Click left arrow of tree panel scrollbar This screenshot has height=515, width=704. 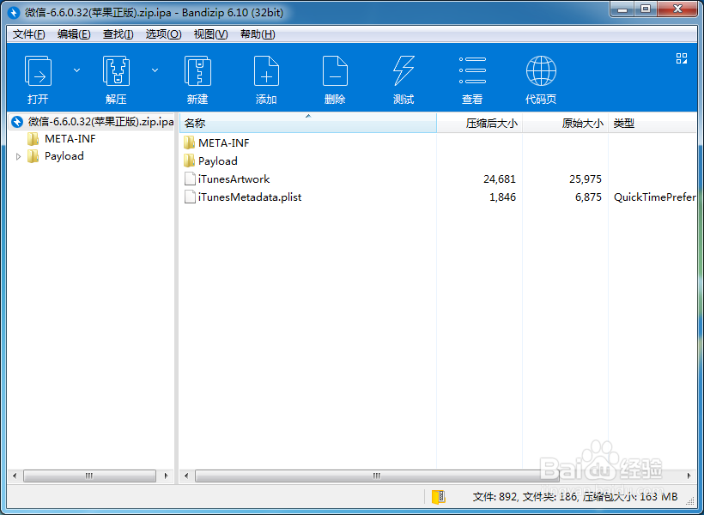coord(15,476)
